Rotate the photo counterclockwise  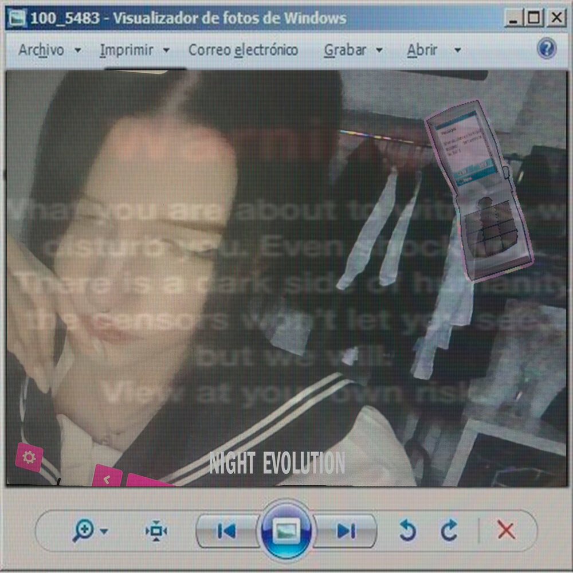pos(407,531)
